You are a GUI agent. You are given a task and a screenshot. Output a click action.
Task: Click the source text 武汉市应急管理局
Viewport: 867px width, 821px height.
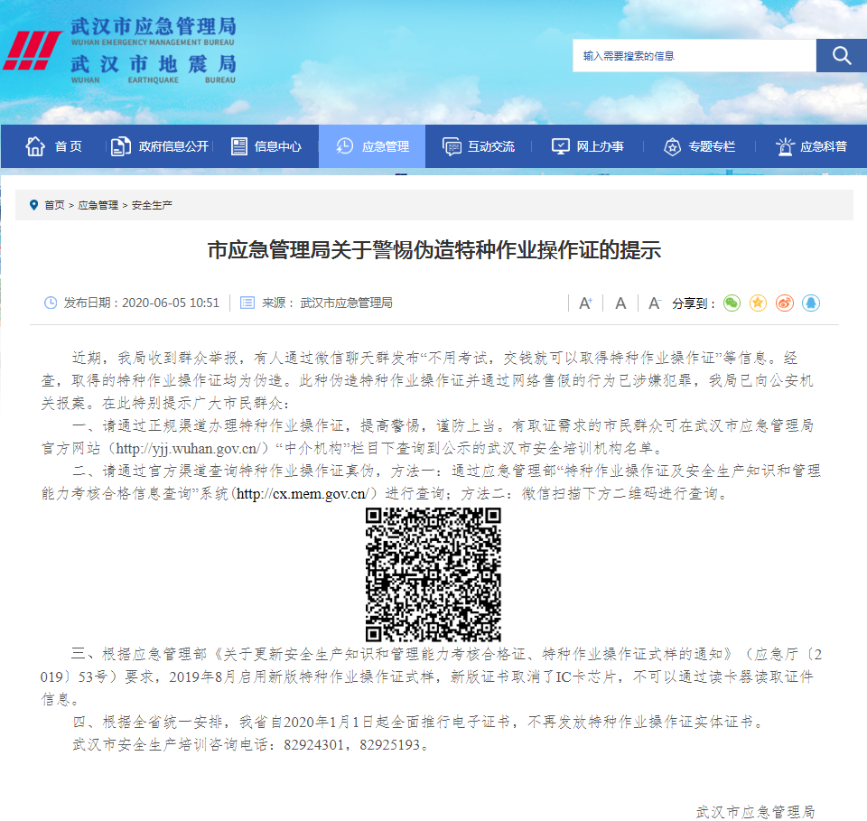pos(346,303)
